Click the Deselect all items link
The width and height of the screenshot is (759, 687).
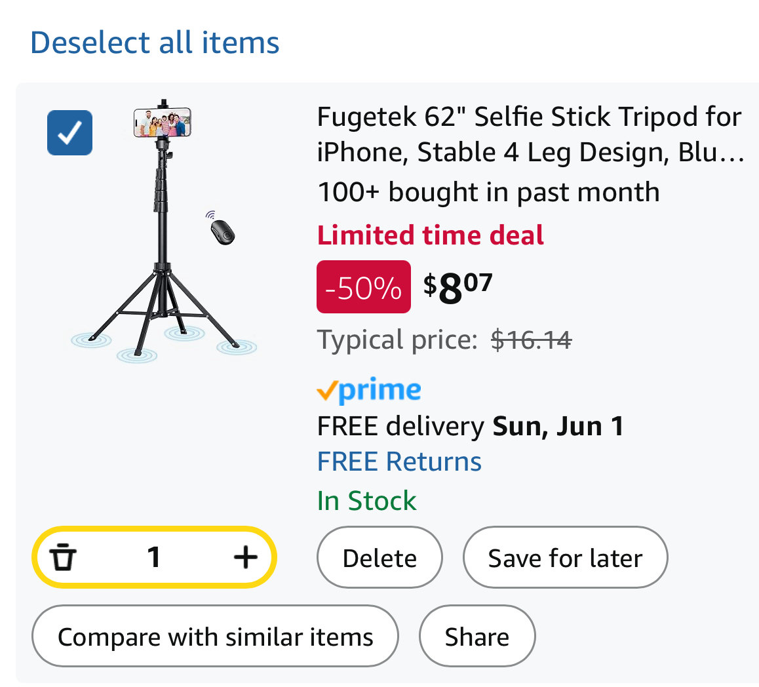point(155,43)
